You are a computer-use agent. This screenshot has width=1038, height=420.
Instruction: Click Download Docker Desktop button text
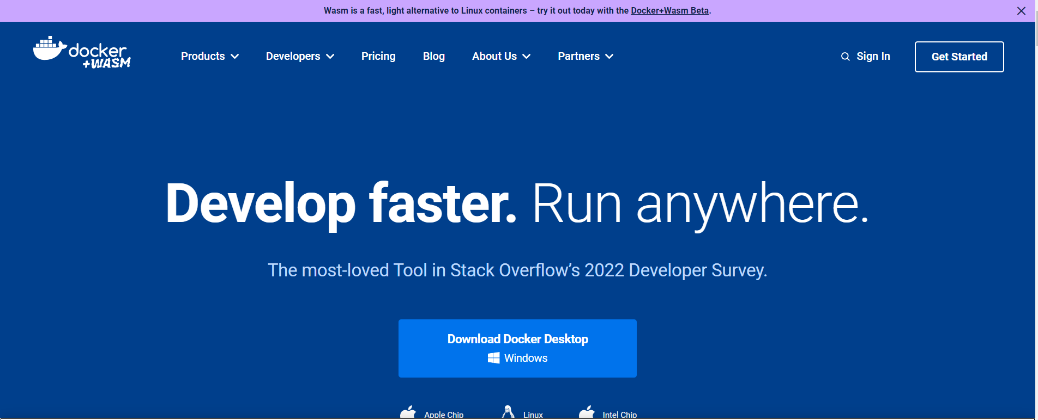click(x=517, y=339)
